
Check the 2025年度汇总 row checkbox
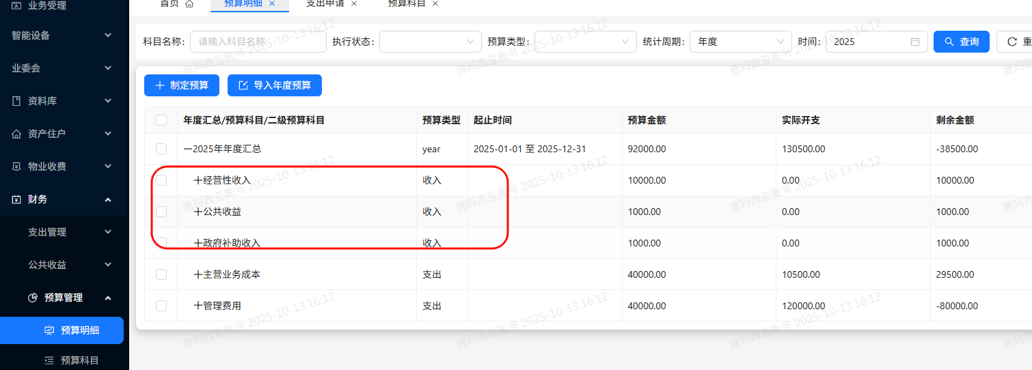click(161, 149)
